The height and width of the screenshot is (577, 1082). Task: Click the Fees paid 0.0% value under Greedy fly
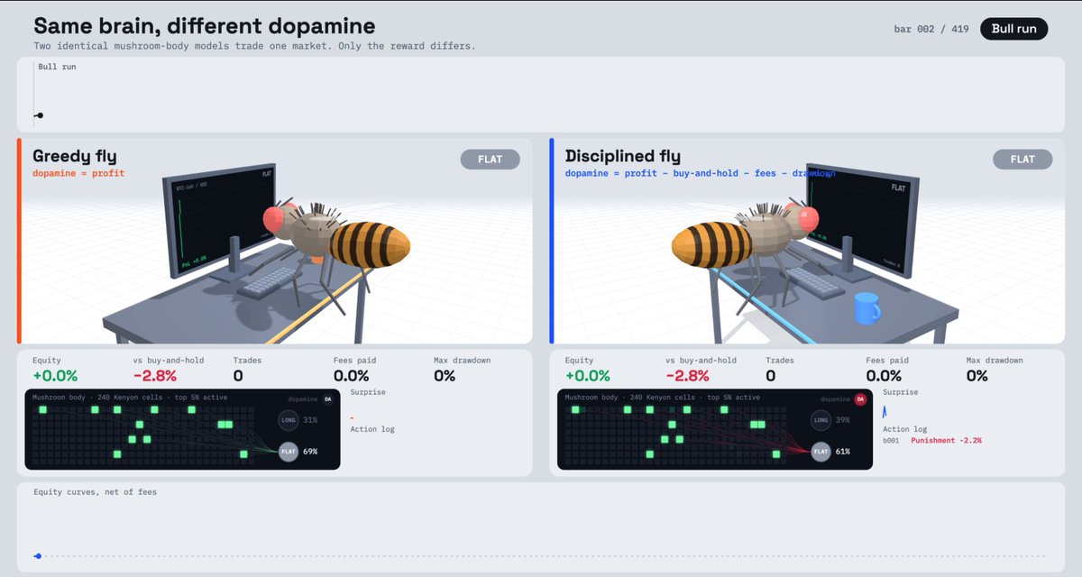(x=352, y=376)
